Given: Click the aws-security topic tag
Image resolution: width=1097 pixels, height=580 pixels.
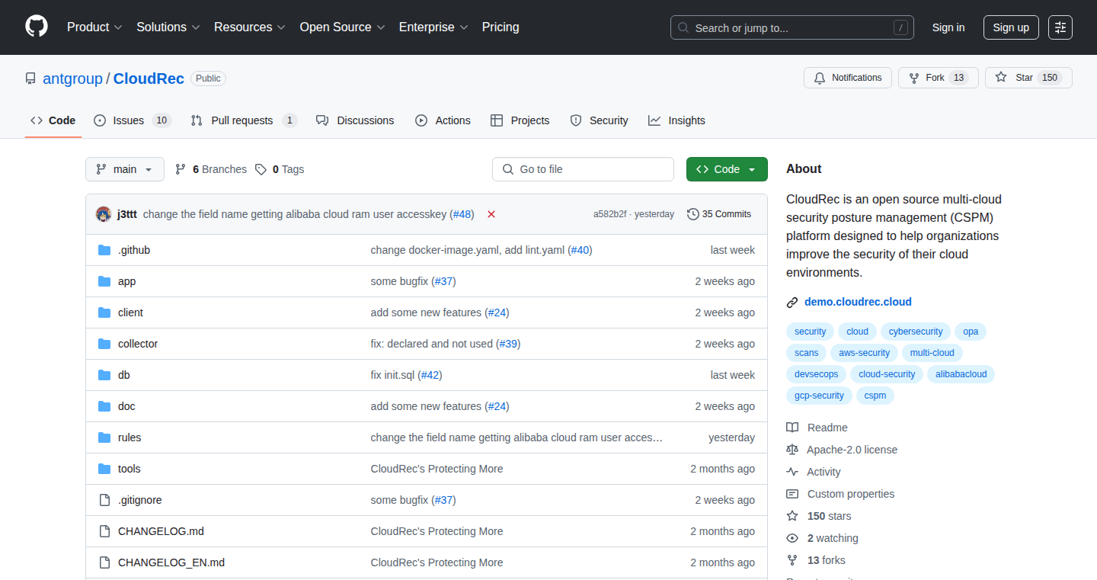Looking at the screenshot, I should [x=864, y=353].
